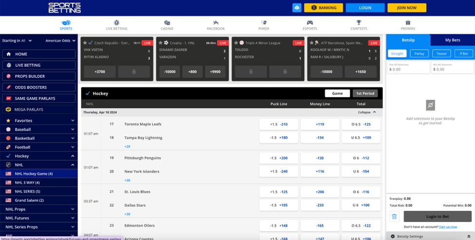Switch bet type to Parlay
Viewport: 475px width, 240px height.
tap(419, 53)
